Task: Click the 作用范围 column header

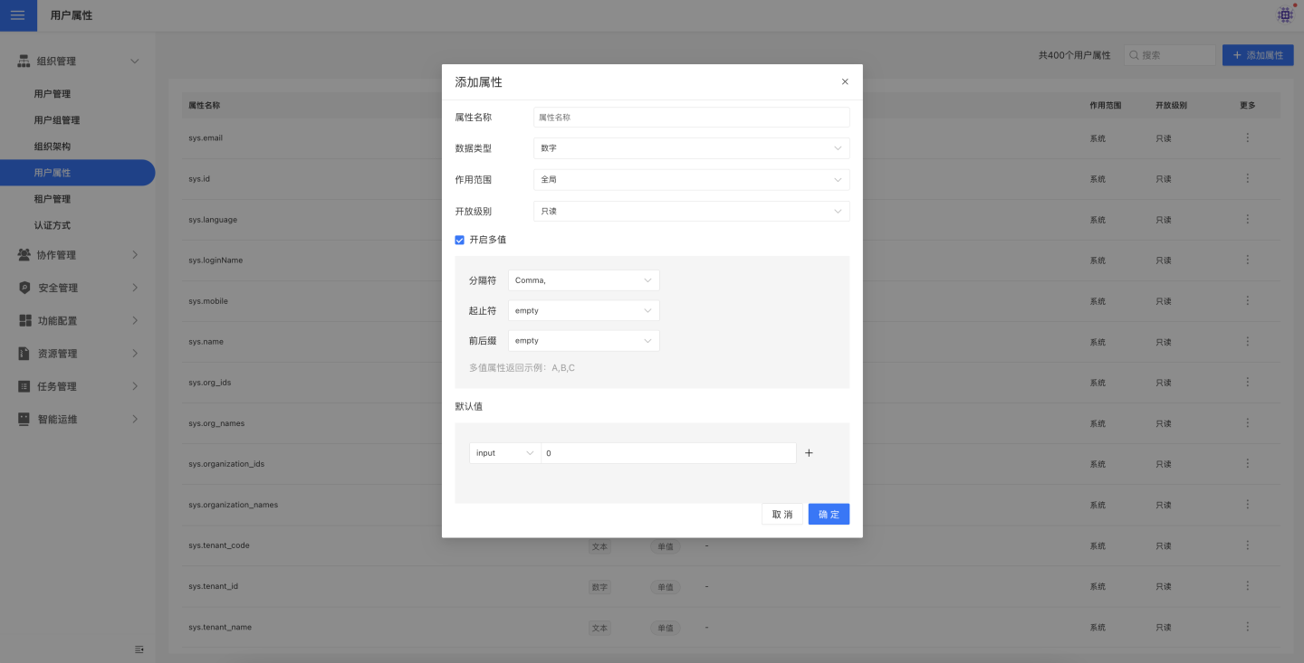Action: pos(1106,105)
